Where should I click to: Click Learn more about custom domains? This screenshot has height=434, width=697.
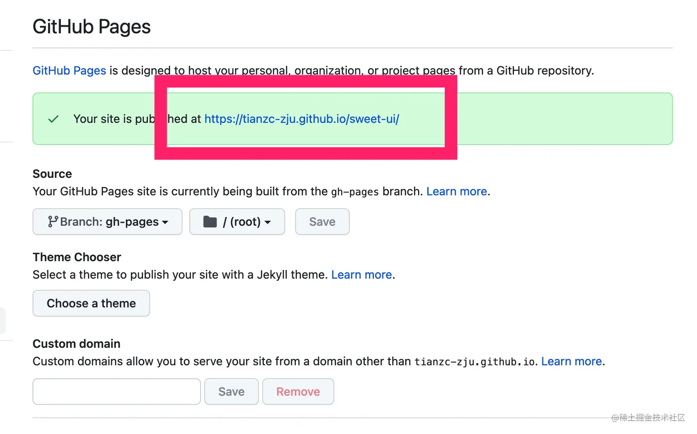point(571,361)
